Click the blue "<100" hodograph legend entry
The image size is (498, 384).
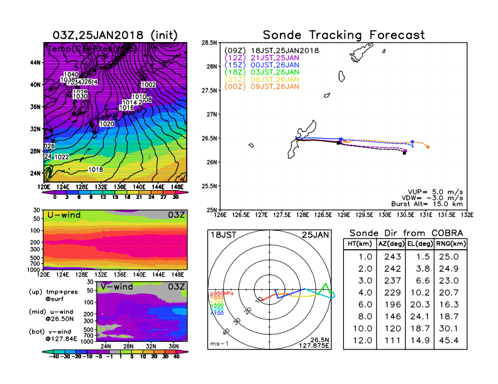216,313
